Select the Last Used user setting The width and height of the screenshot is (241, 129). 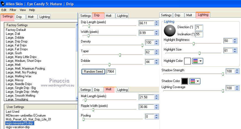pos(13,112)
